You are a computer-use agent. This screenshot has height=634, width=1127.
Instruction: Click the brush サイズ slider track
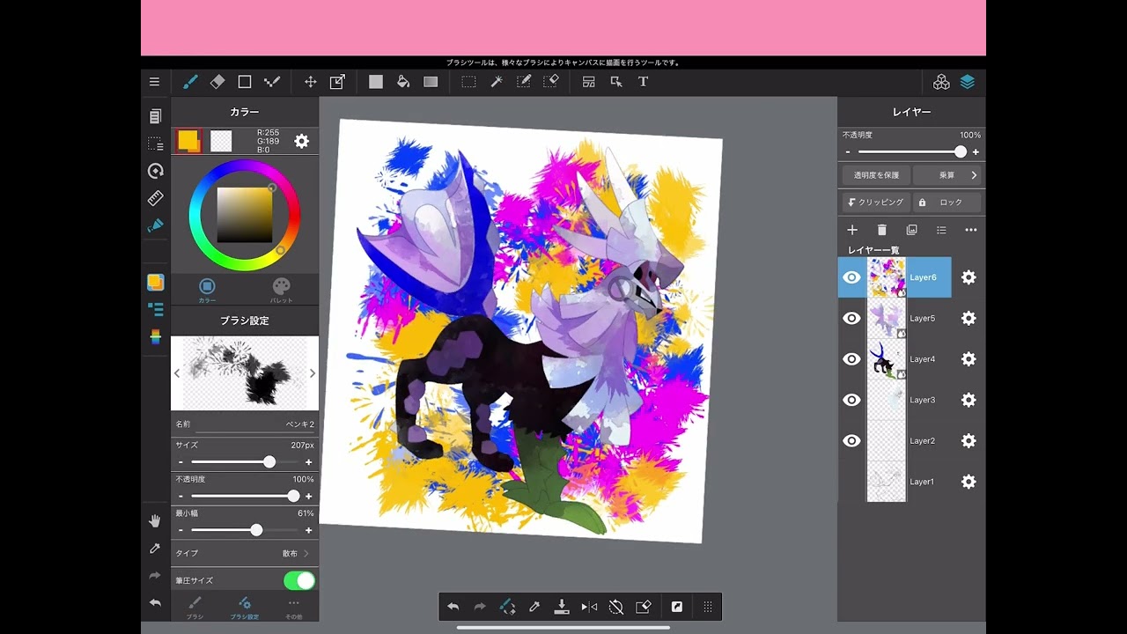point(245,462)
